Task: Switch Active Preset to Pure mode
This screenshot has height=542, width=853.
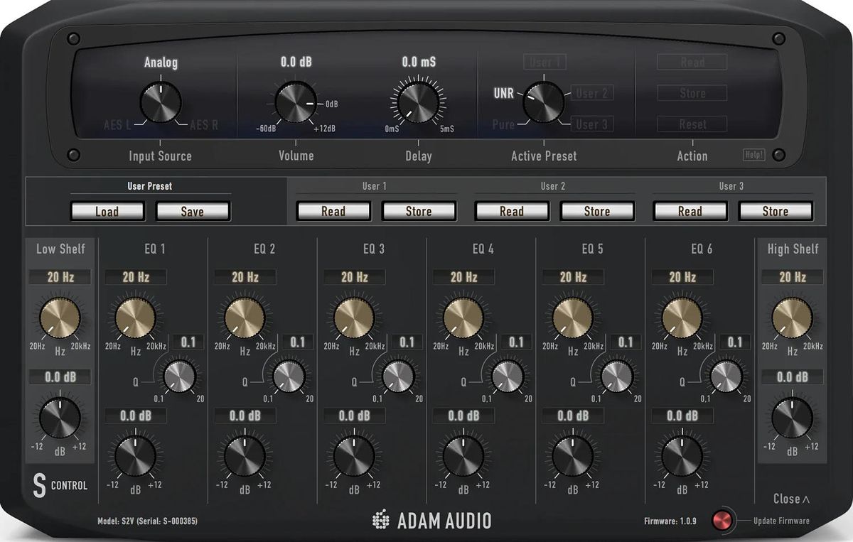Action: pyautogui.click(x=503, y=124)
